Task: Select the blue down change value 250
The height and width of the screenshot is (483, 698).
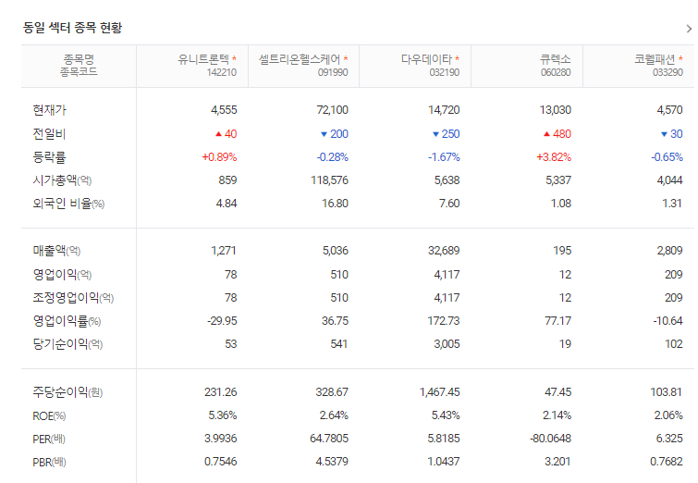Action: pyautogui.click(x=450, y=133)
